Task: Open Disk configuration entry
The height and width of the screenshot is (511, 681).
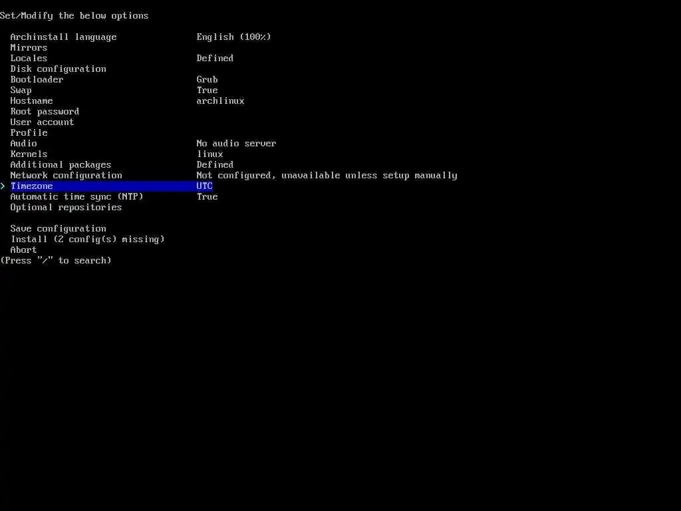Action: pyautogui.click(x=59, y=69)
